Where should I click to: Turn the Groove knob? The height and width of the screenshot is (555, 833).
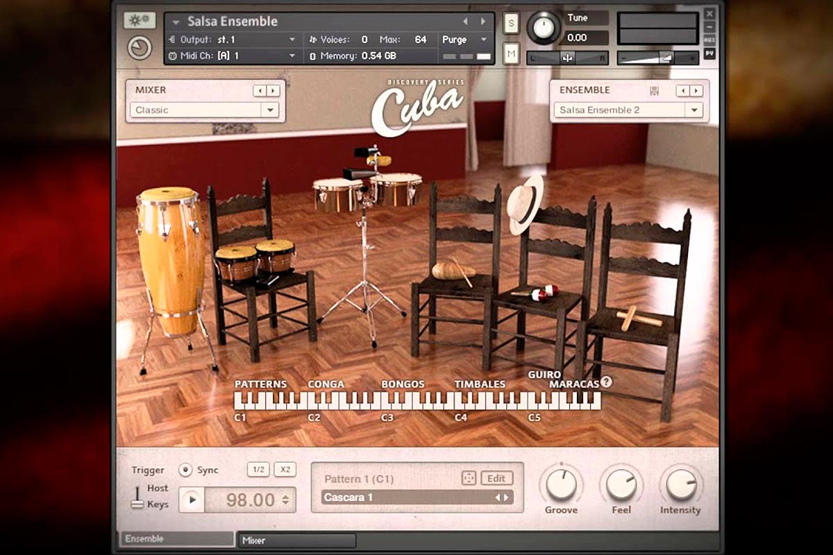pos(561,484)
